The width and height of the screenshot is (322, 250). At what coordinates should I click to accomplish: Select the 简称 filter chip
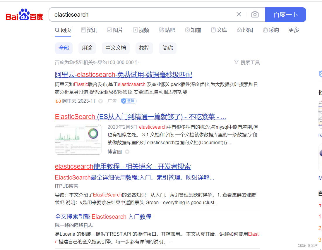(167, 48)
